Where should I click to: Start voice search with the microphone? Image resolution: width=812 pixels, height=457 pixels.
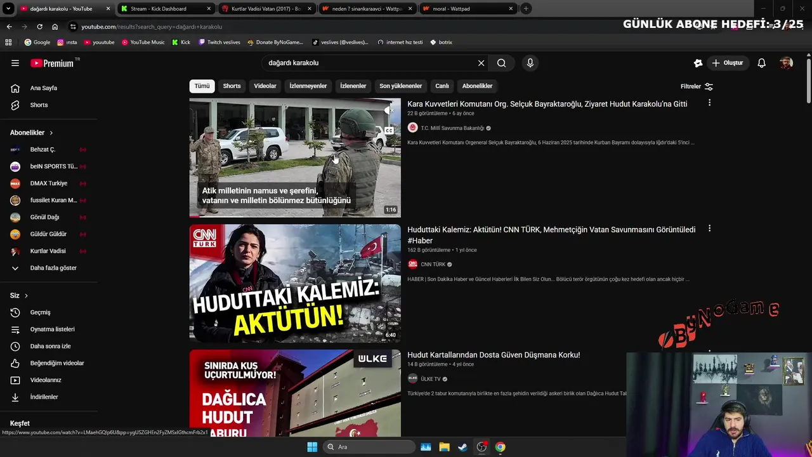pyautogui.click(x=530, y=63)
